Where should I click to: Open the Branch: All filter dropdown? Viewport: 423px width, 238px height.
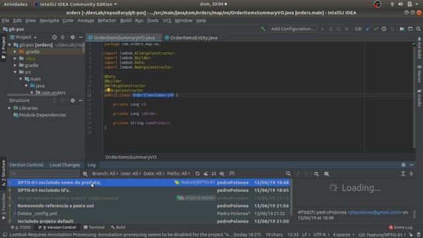(105, 173)
